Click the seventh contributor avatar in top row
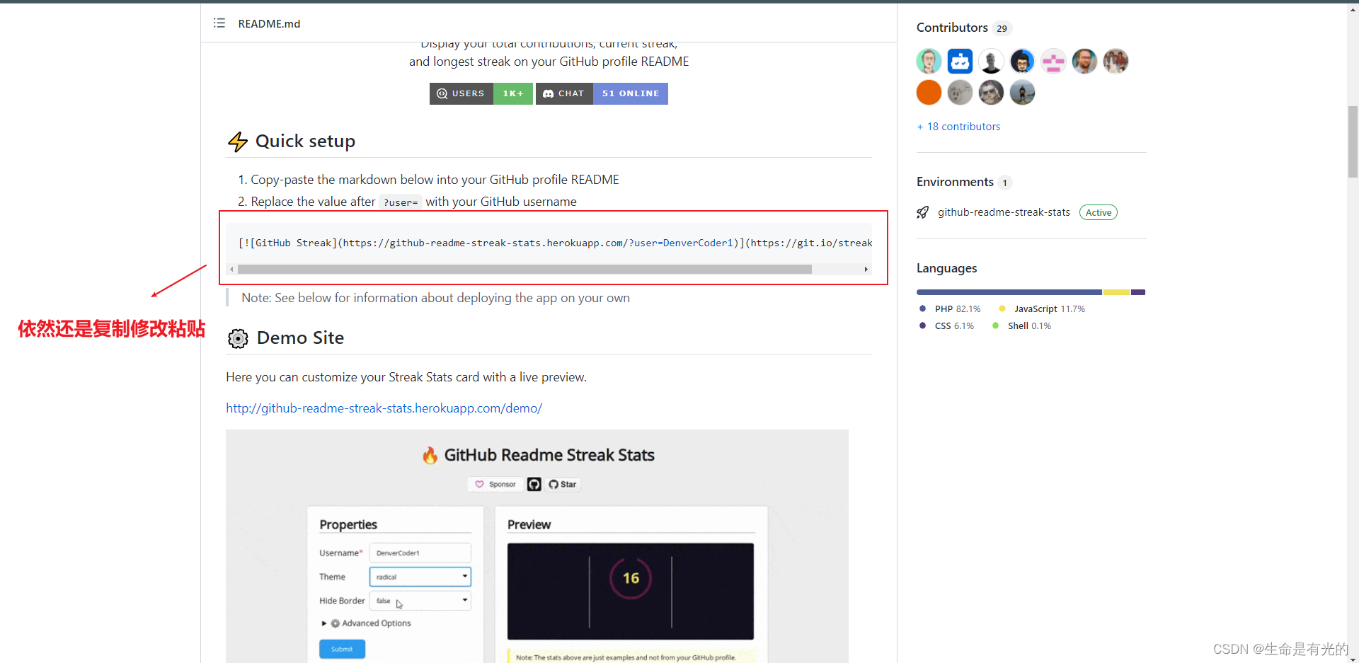 pos(1116,62)
